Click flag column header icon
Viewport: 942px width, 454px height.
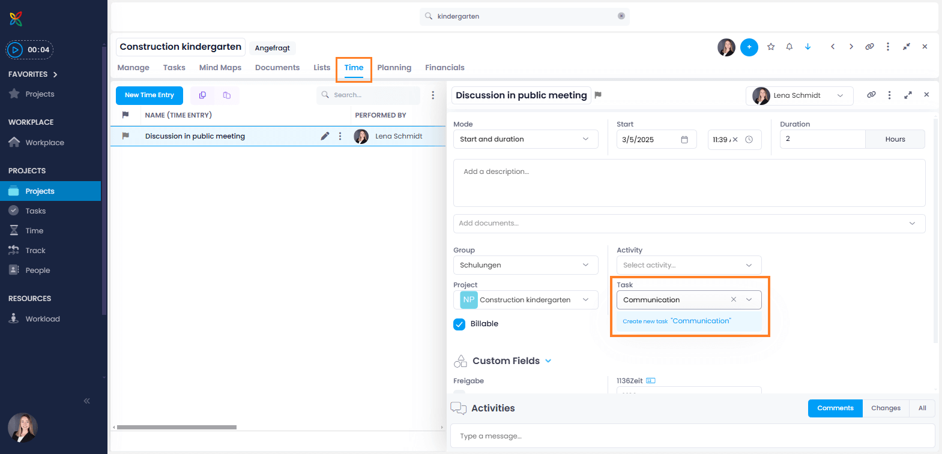tap(125, 115)
